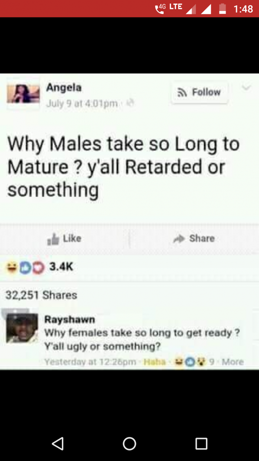This screenshot has height=461, width=259.
Task: Tap the thumbs-up Like icon
Action: click(53, 239)
